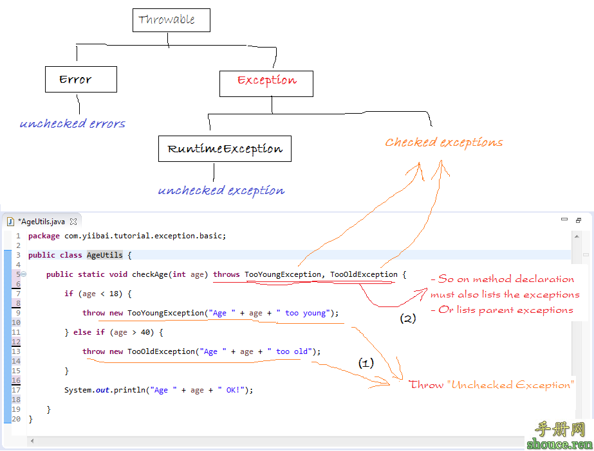Click the highlighted AgeUtils class name
The width and height of the screenshot is (594, 451).
104,255
